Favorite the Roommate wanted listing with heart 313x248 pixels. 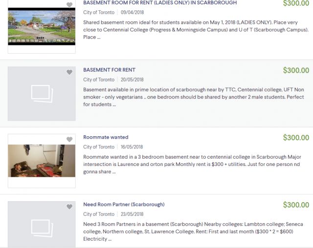(x=69, y=140)
